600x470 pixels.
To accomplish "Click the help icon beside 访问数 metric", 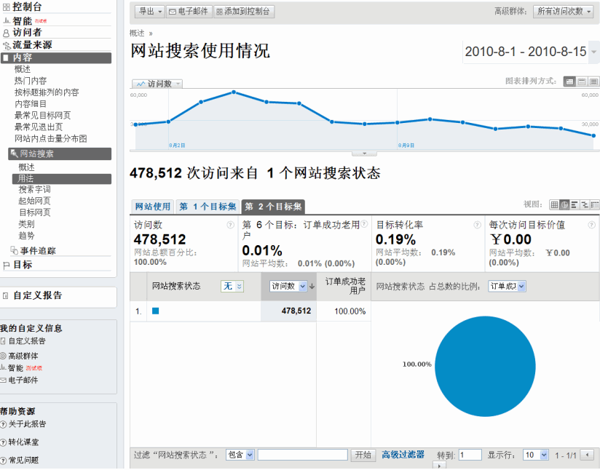I will (x=231, y=226).
